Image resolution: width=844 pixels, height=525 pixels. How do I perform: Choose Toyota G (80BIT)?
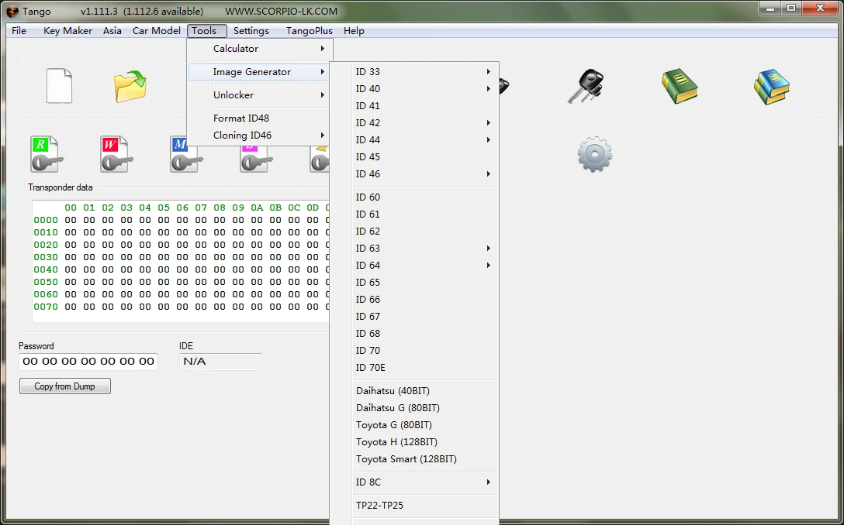click(414, 425)
